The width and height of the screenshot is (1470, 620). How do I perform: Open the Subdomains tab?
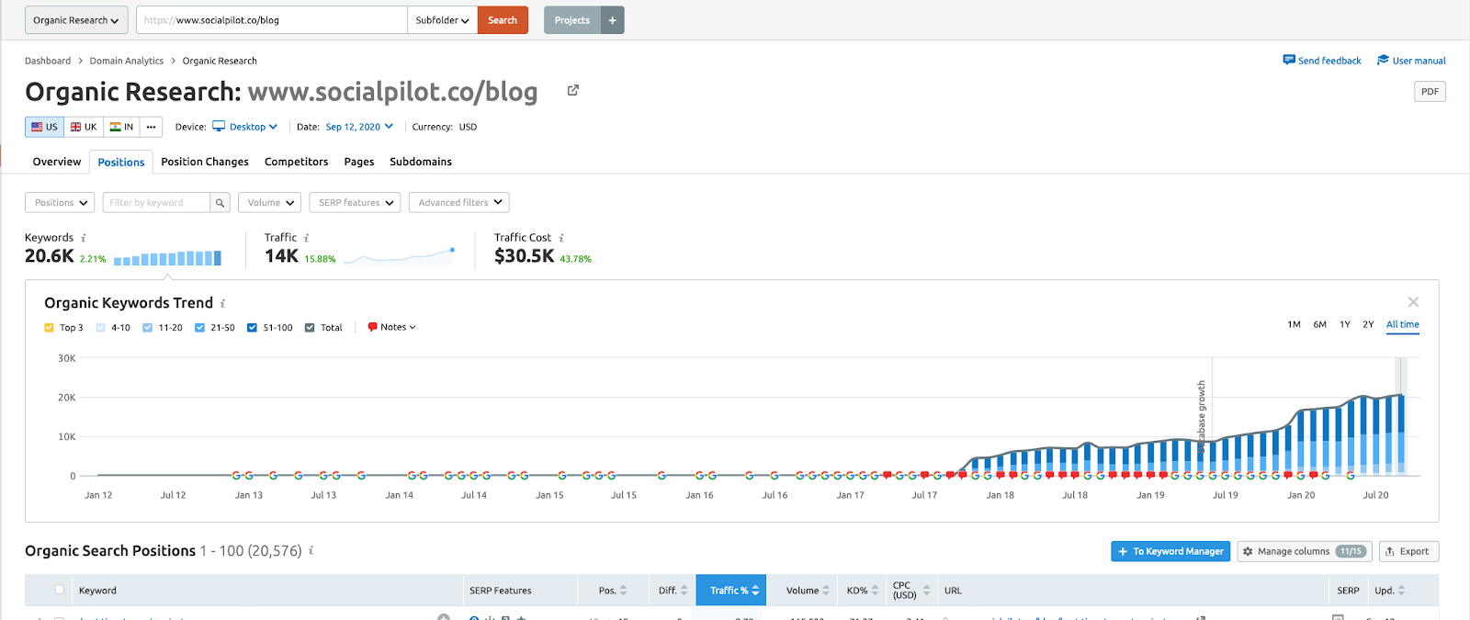point(421,162)
